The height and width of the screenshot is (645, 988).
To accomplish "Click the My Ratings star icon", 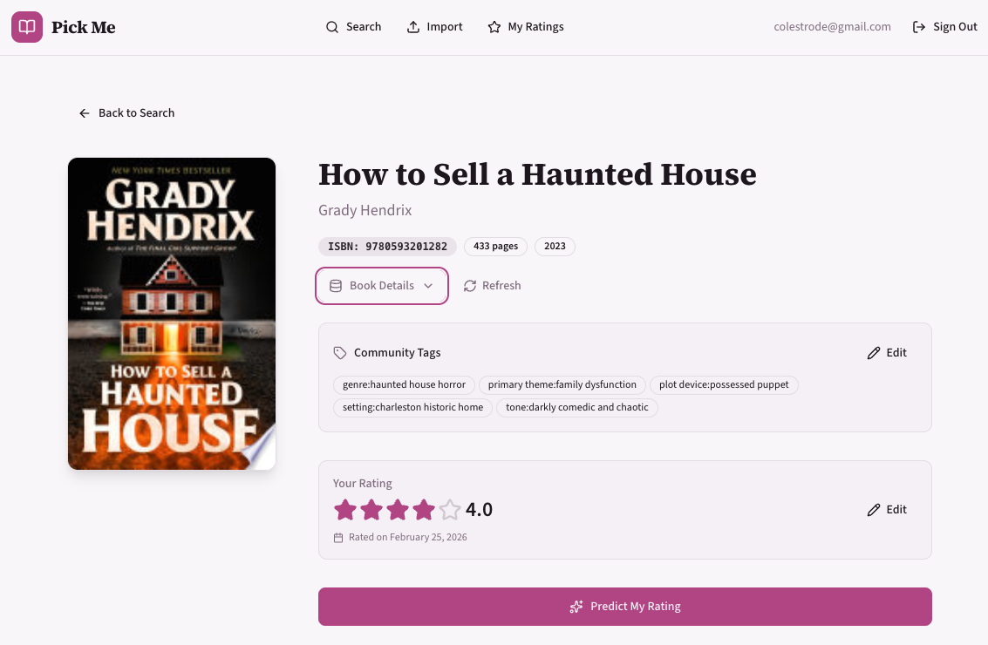I will [x=494, y=27].
